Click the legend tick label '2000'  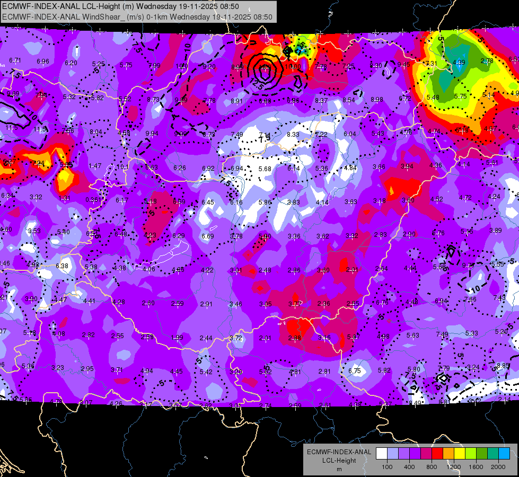pos(498,467)
